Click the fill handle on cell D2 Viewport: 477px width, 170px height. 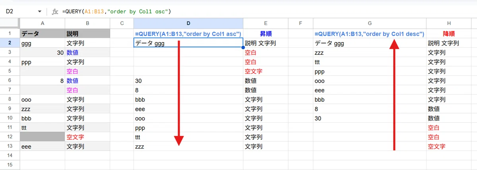point(243,48)
